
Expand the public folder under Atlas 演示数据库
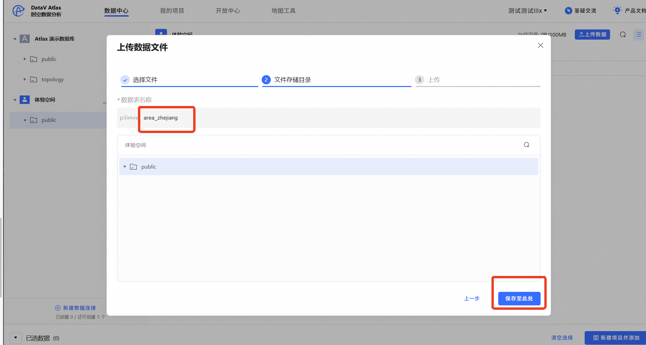coord(25,59)
